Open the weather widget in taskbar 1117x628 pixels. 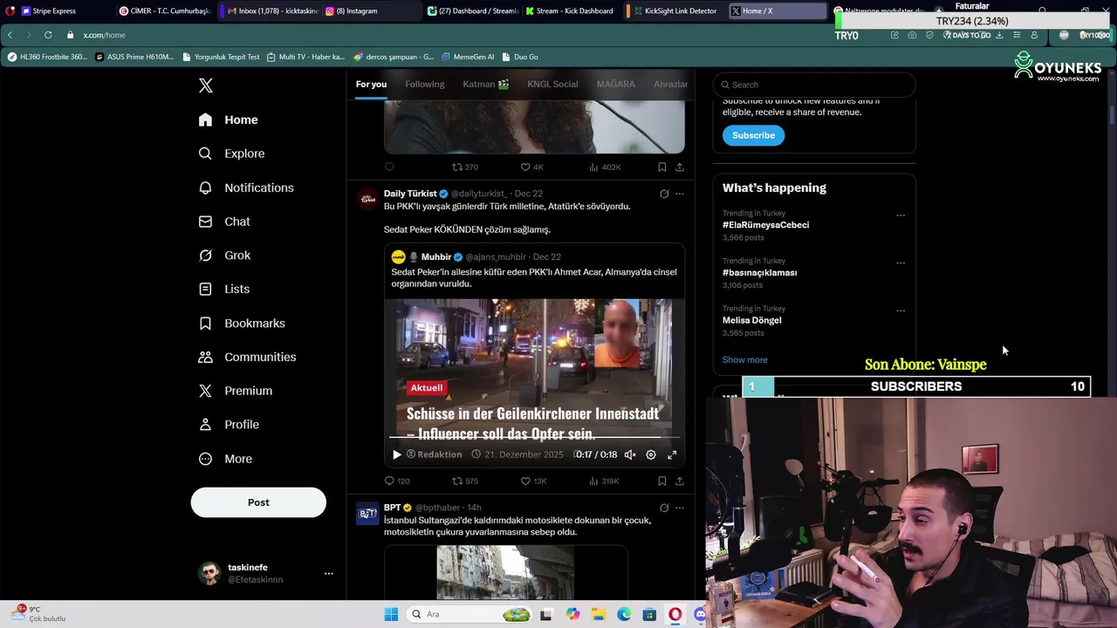(x=37, y=614)
